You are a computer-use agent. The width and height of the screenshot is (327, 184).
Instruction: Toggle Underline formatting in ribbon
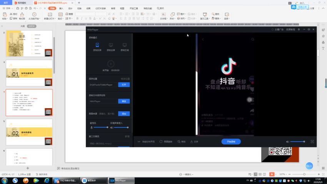click(x=86, y=18)
